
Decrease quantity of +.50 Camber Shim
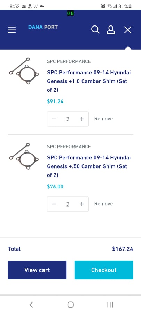[54, 204]
